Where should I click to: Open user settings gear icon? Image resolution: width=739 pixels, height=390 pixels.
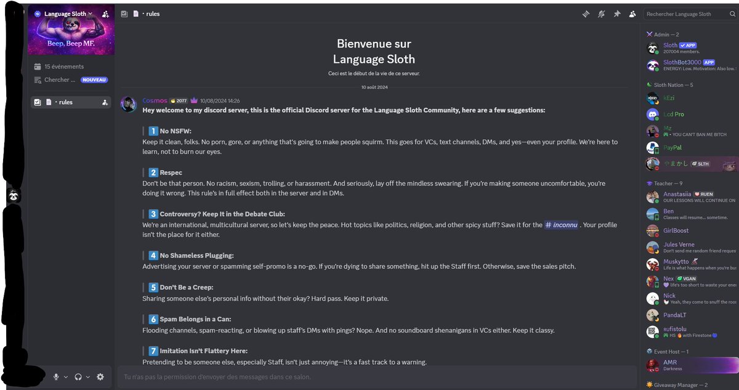coord(100,376)
